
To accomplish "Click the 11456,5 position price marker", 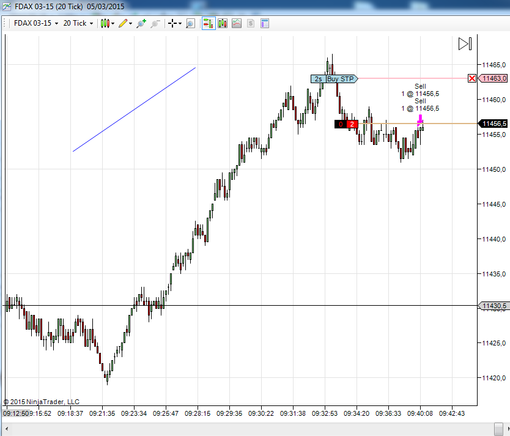I will pos(493,124).
